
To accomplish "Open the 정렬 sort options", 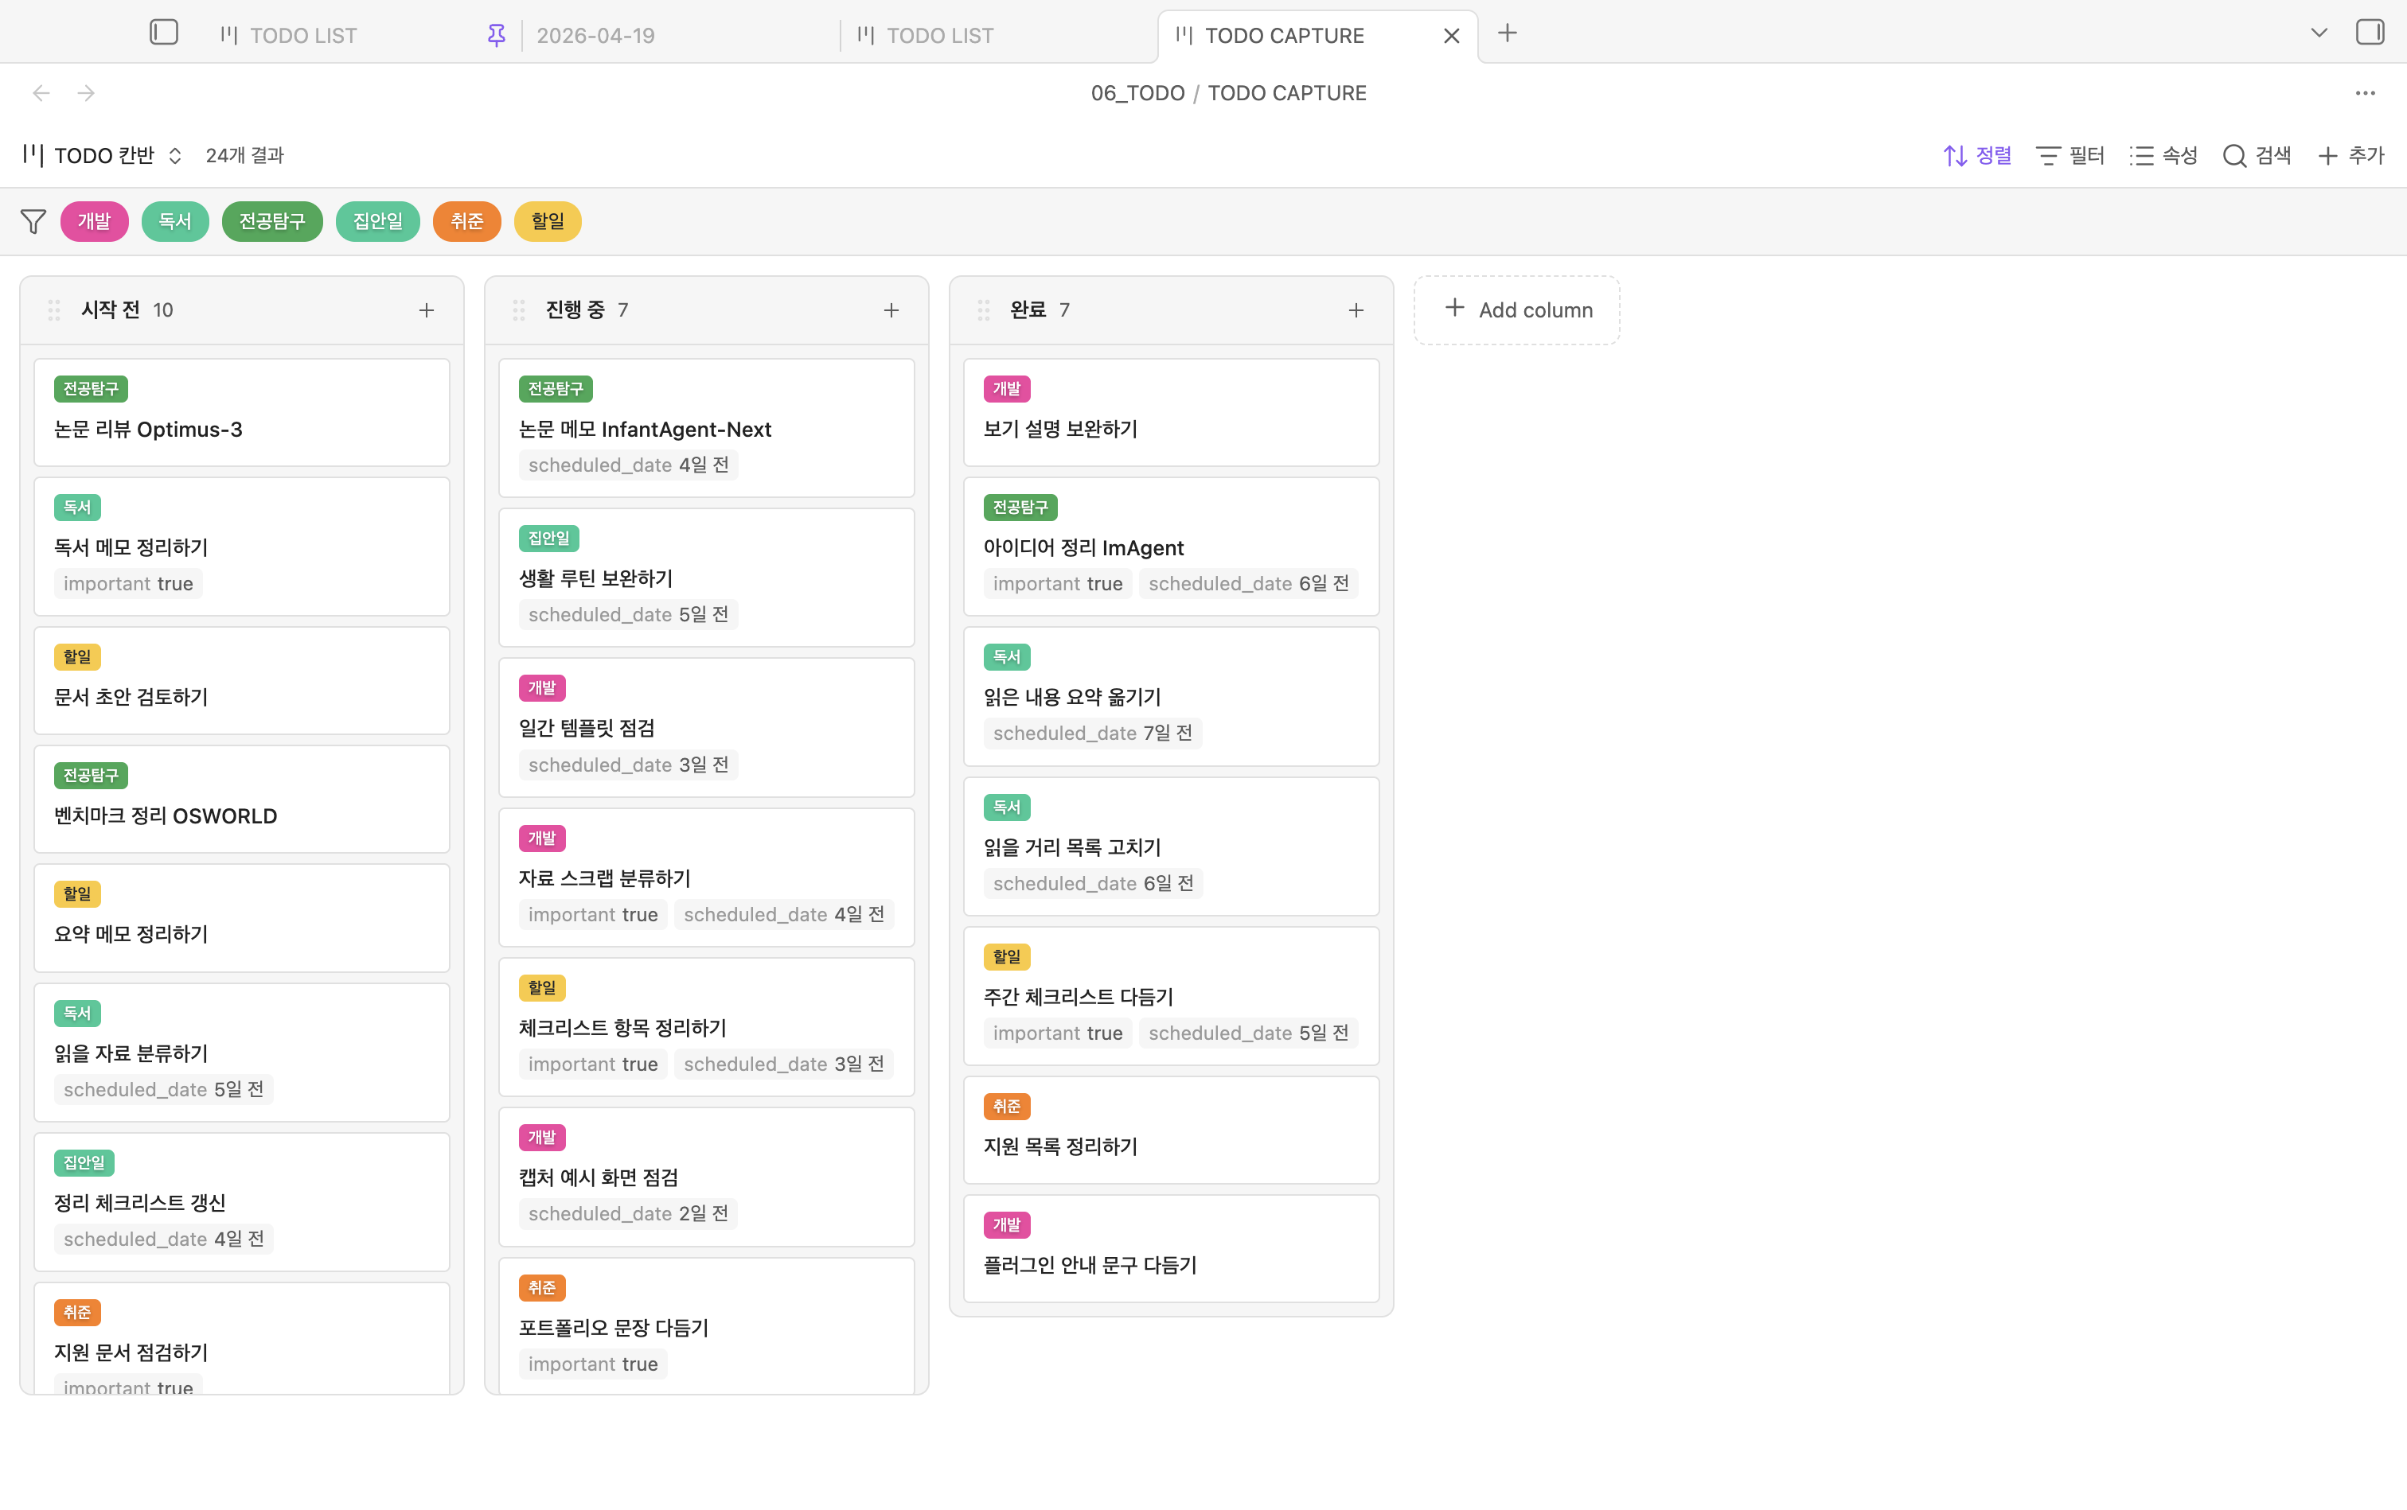I will [1976, 156].
